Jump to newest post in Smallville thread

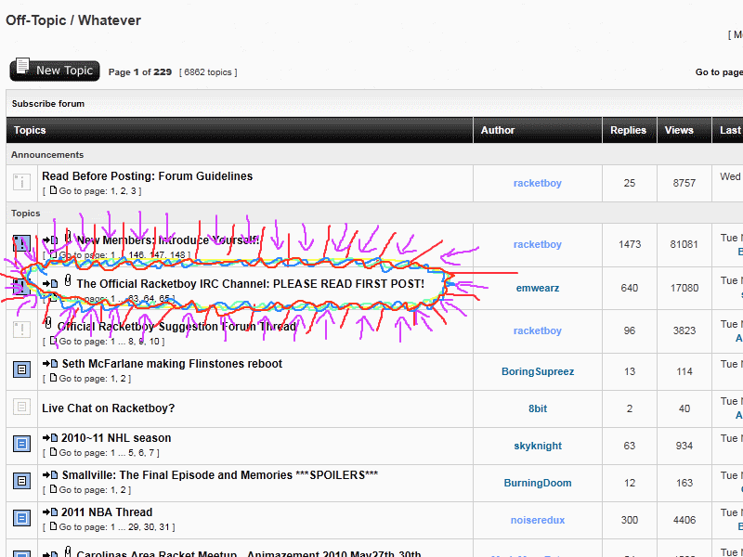pyautogui.click(x=50, y=475)
